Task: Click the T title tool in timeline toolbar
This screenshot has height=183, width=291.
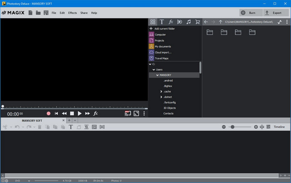Action: pos(71,127)
